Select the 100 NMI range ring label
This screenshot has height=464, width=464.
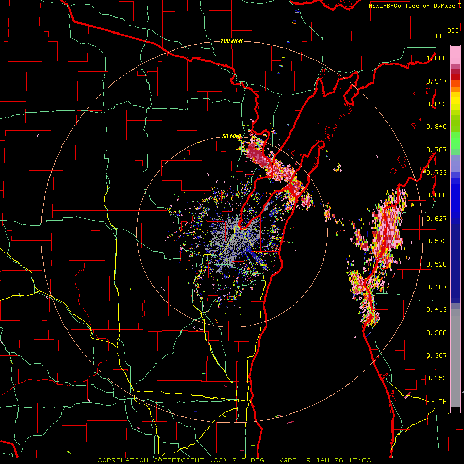pos(231,41)
